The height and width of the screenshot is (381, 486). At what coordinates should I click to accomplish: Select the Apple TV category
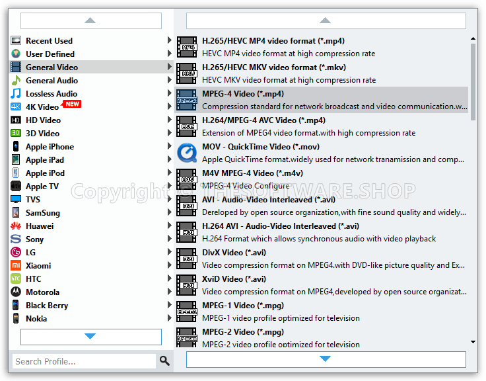[x=42, y=186]
